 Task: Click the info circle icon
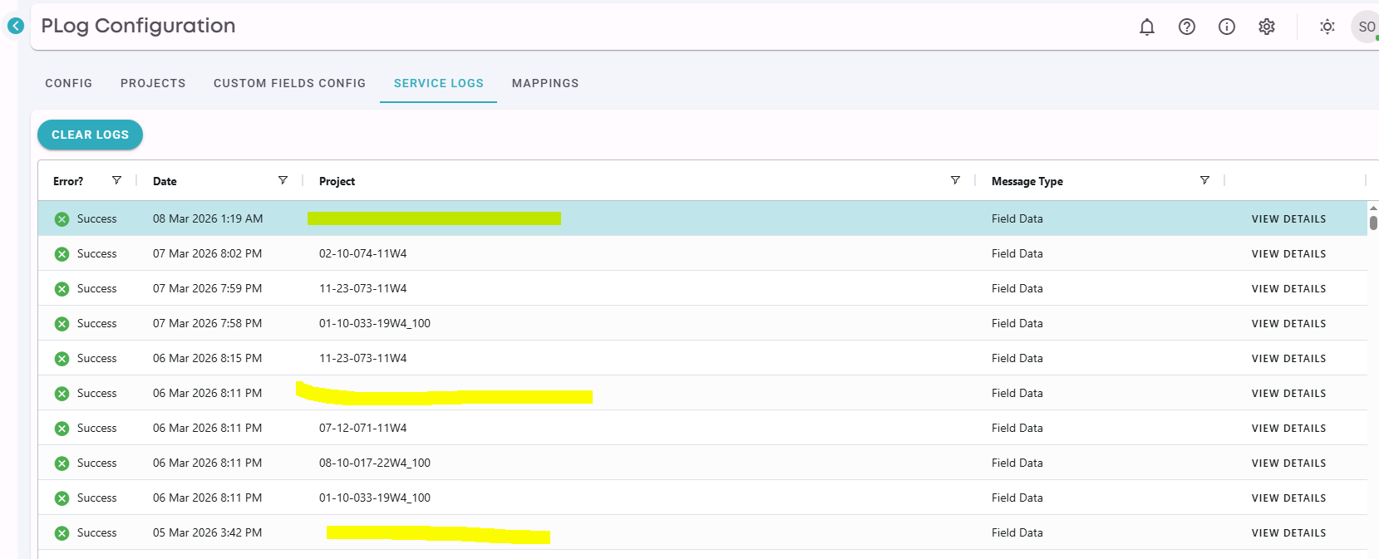pos(1226,27)
